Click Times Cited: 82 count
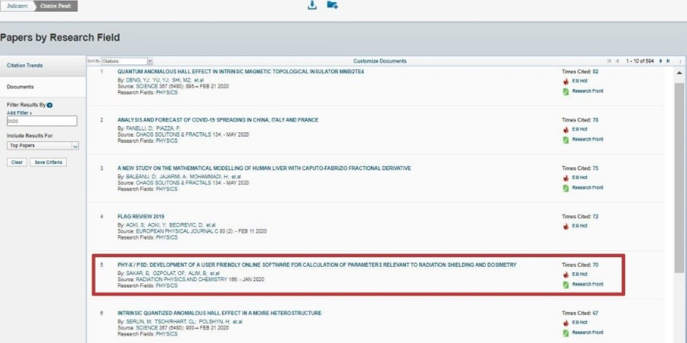687x343 pixels. pos(580,71)
